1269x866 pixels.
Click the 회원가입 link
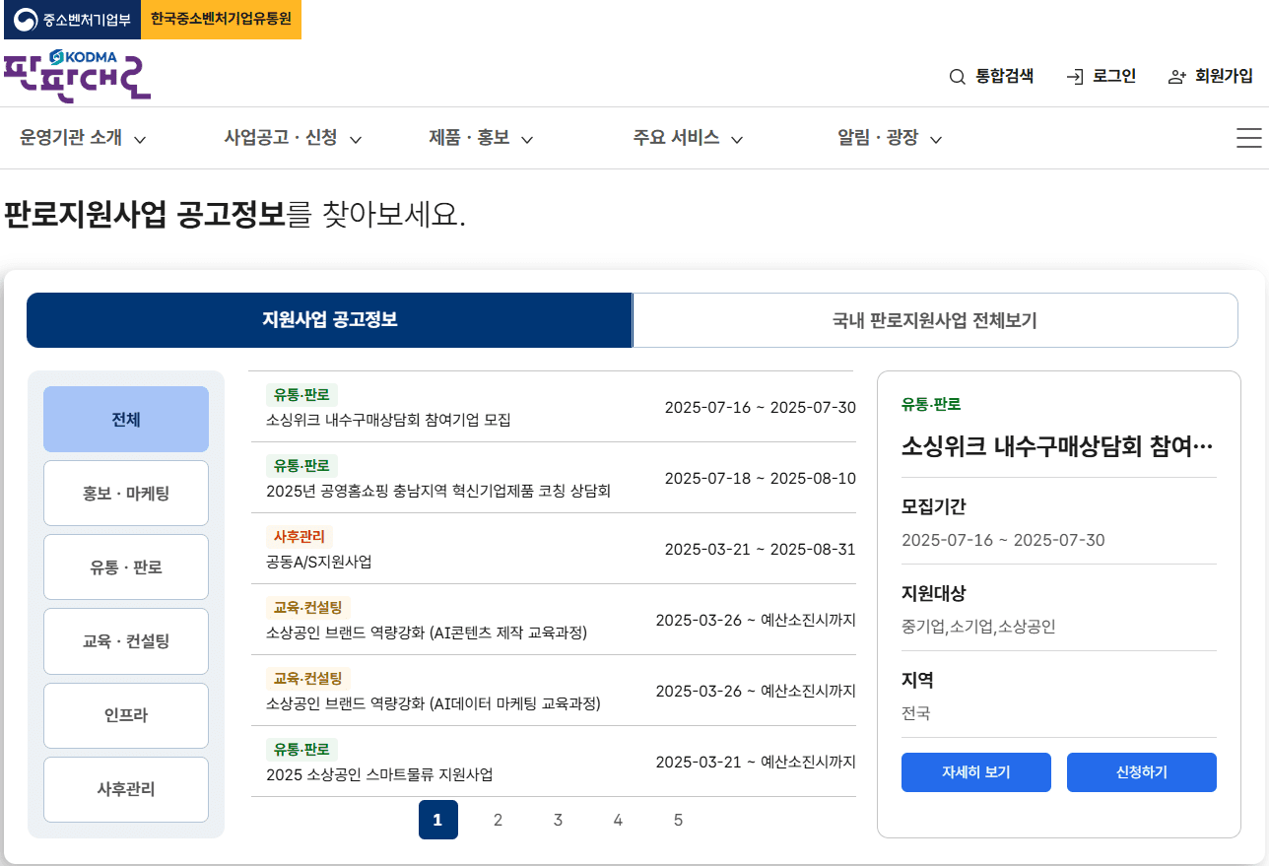(x=1211, y=77)
